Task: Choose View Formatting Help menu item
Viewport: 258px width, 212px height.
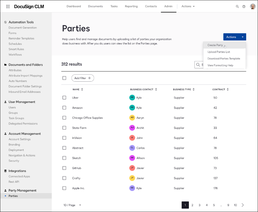Action: point(224,65)
